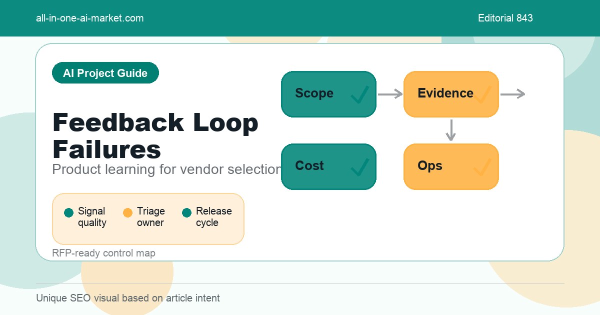Click the orange dot beside Triage owner
Viewport: 600px width, 315px height.
point(127,213)
